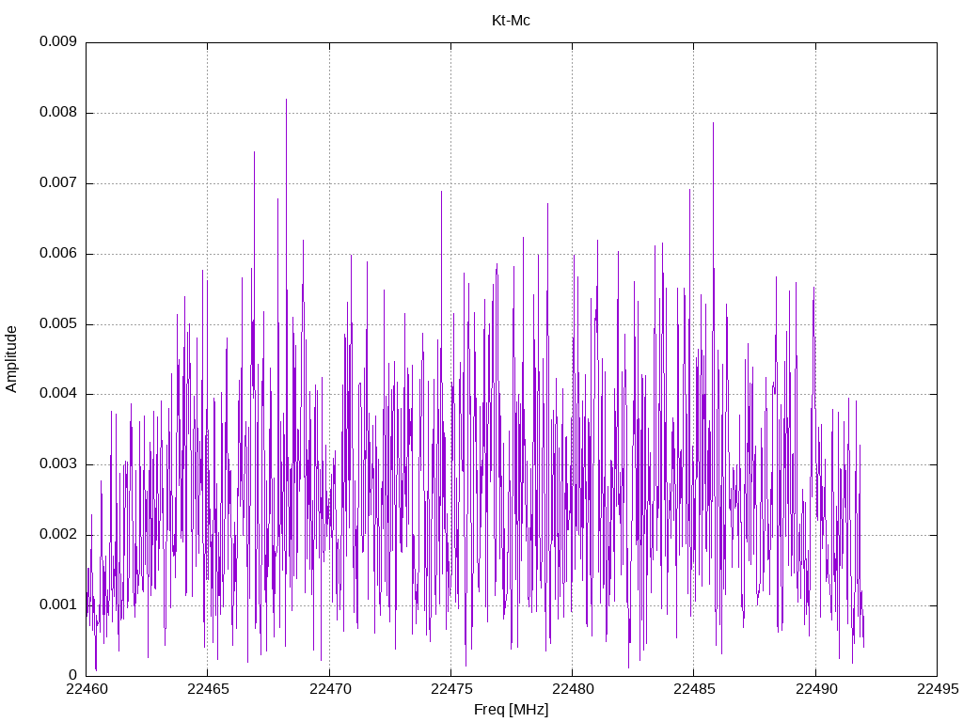Click y-axis tick label 0.004

[x=58, y=394]
